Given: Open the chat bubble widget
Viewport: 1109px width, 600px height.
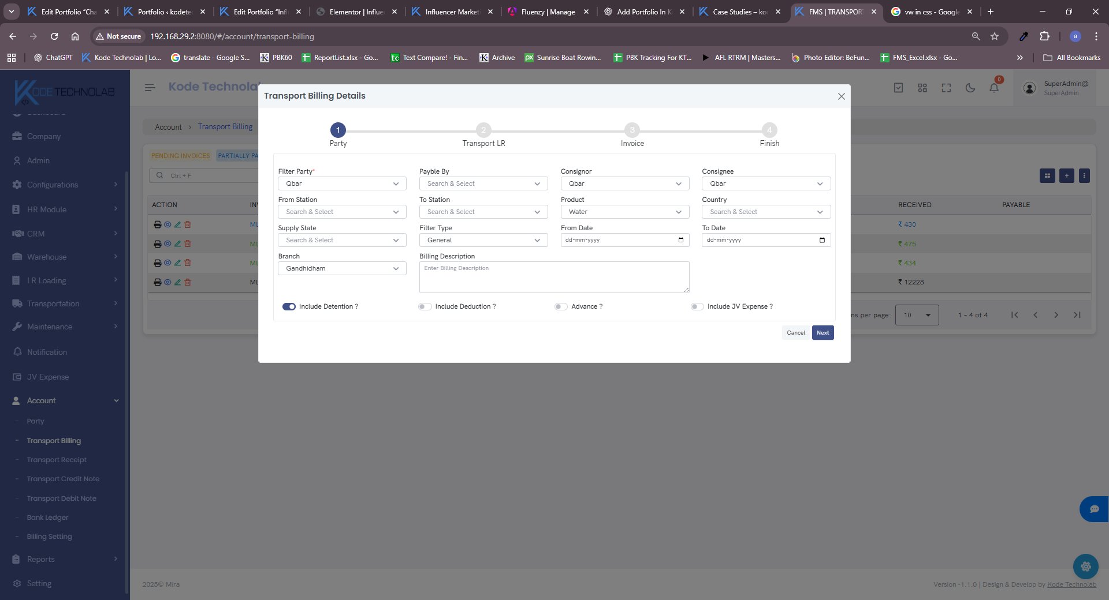Looking at the screenshot, I should [1094, 509].
